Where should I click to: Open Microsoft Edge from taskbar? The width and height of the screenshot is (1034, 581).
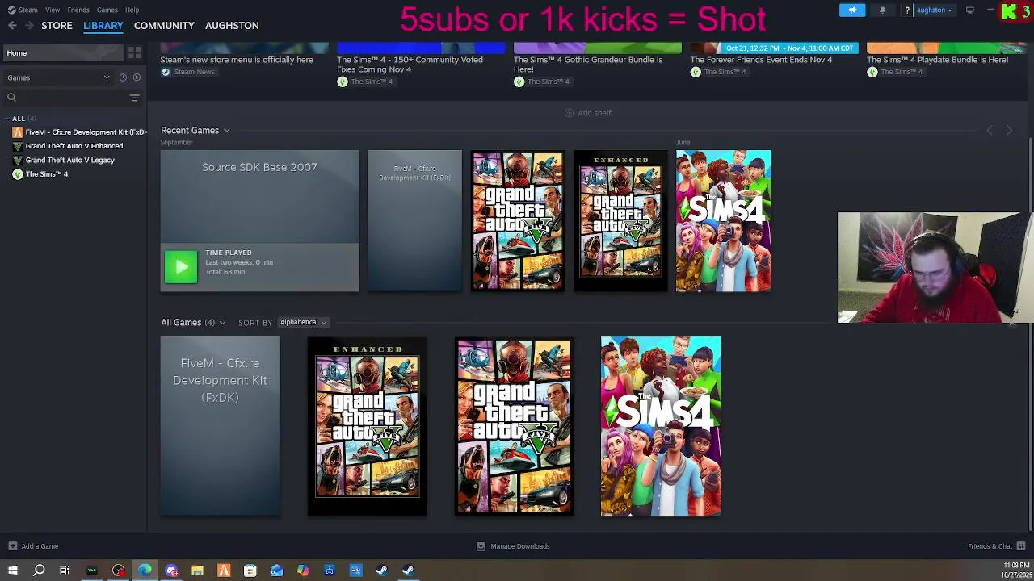pyautogui.click(x=145, y=571)
